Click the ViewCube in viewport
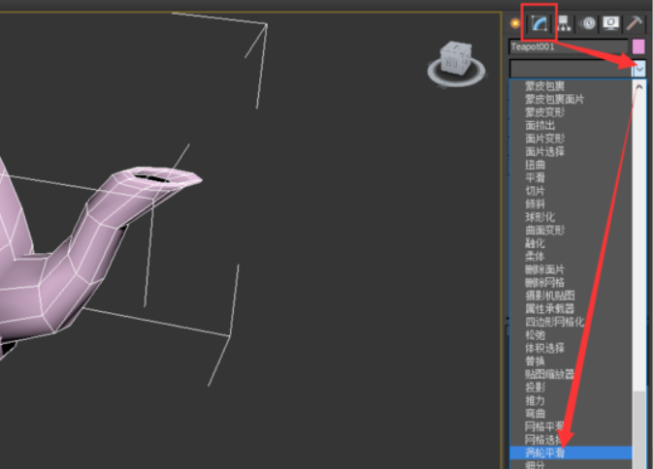Image resolution: width=653 pixels, height=469 pixels. 453,62
